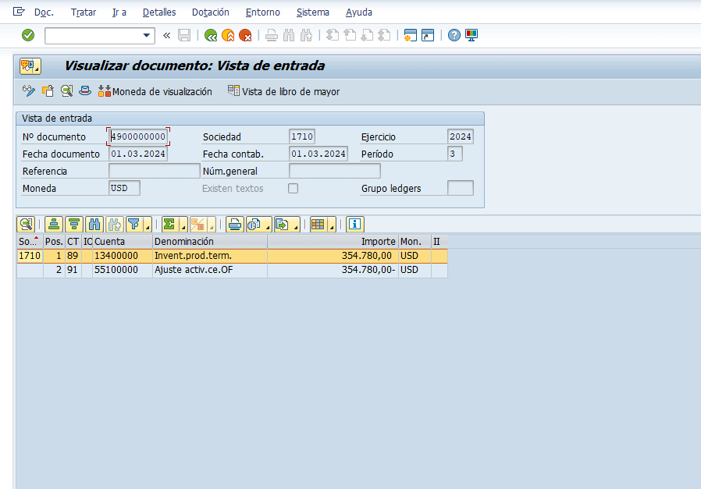Click Vista de libro de mayor button
The image size is (701, 489).
coord(284,91)
